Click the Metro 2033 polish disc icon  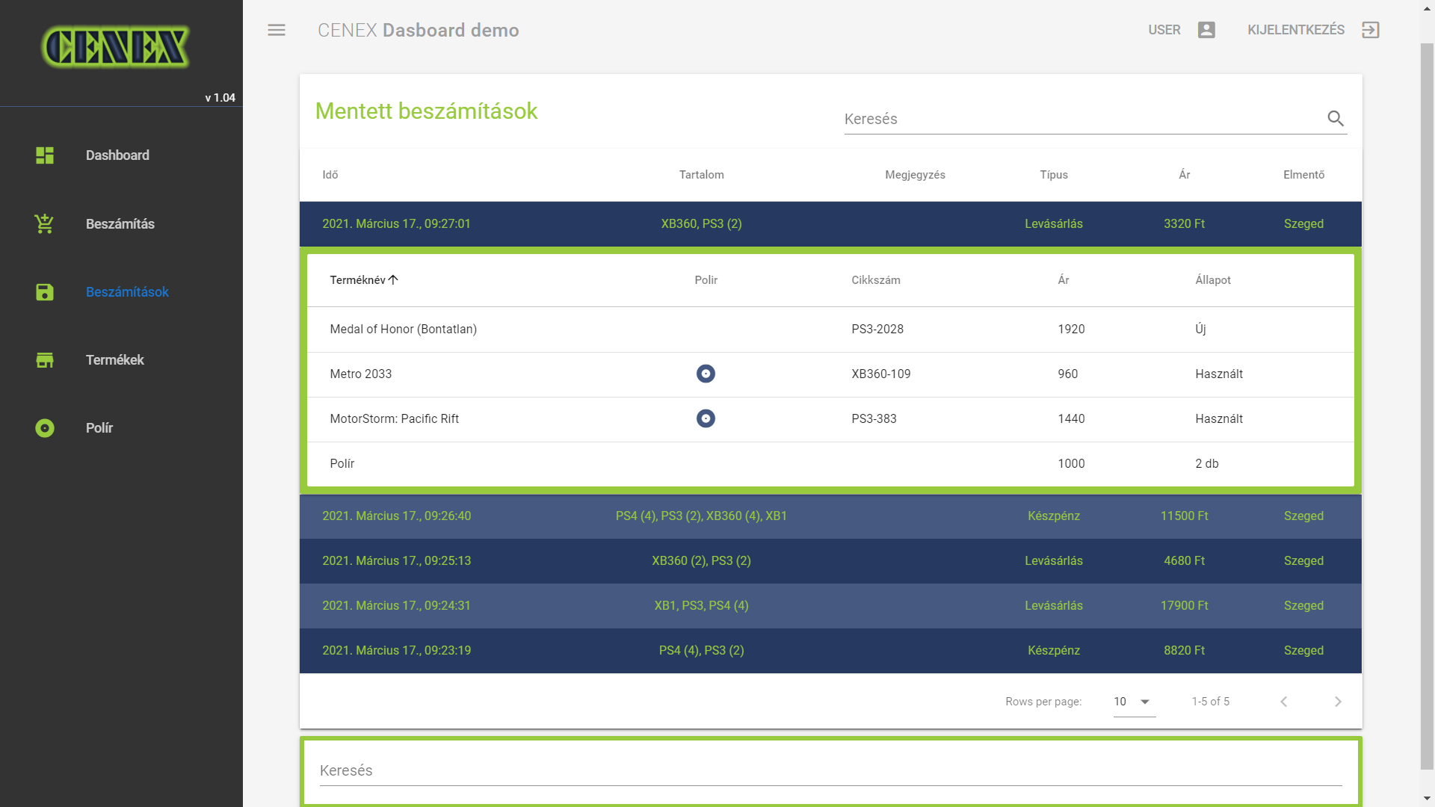[x=706, y=374]
